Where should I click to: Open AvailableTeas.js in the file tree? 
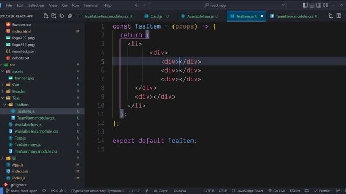coord(28,124)
